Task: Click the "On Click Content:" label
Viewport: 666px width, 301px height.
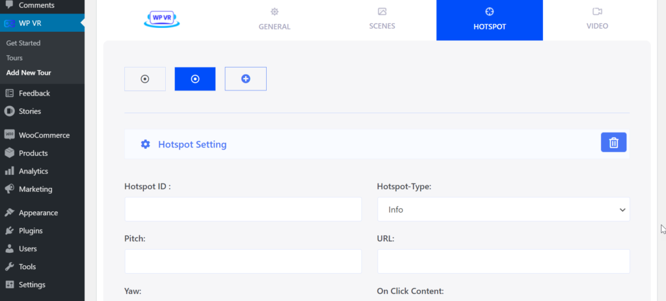Action: pyautogui.click(x=410, y=291)
